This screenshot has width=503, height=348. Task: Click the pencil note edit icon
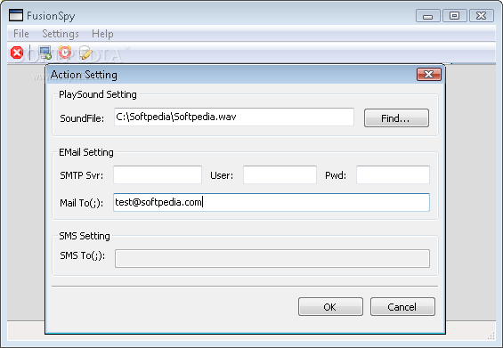[x=85, y=53]
